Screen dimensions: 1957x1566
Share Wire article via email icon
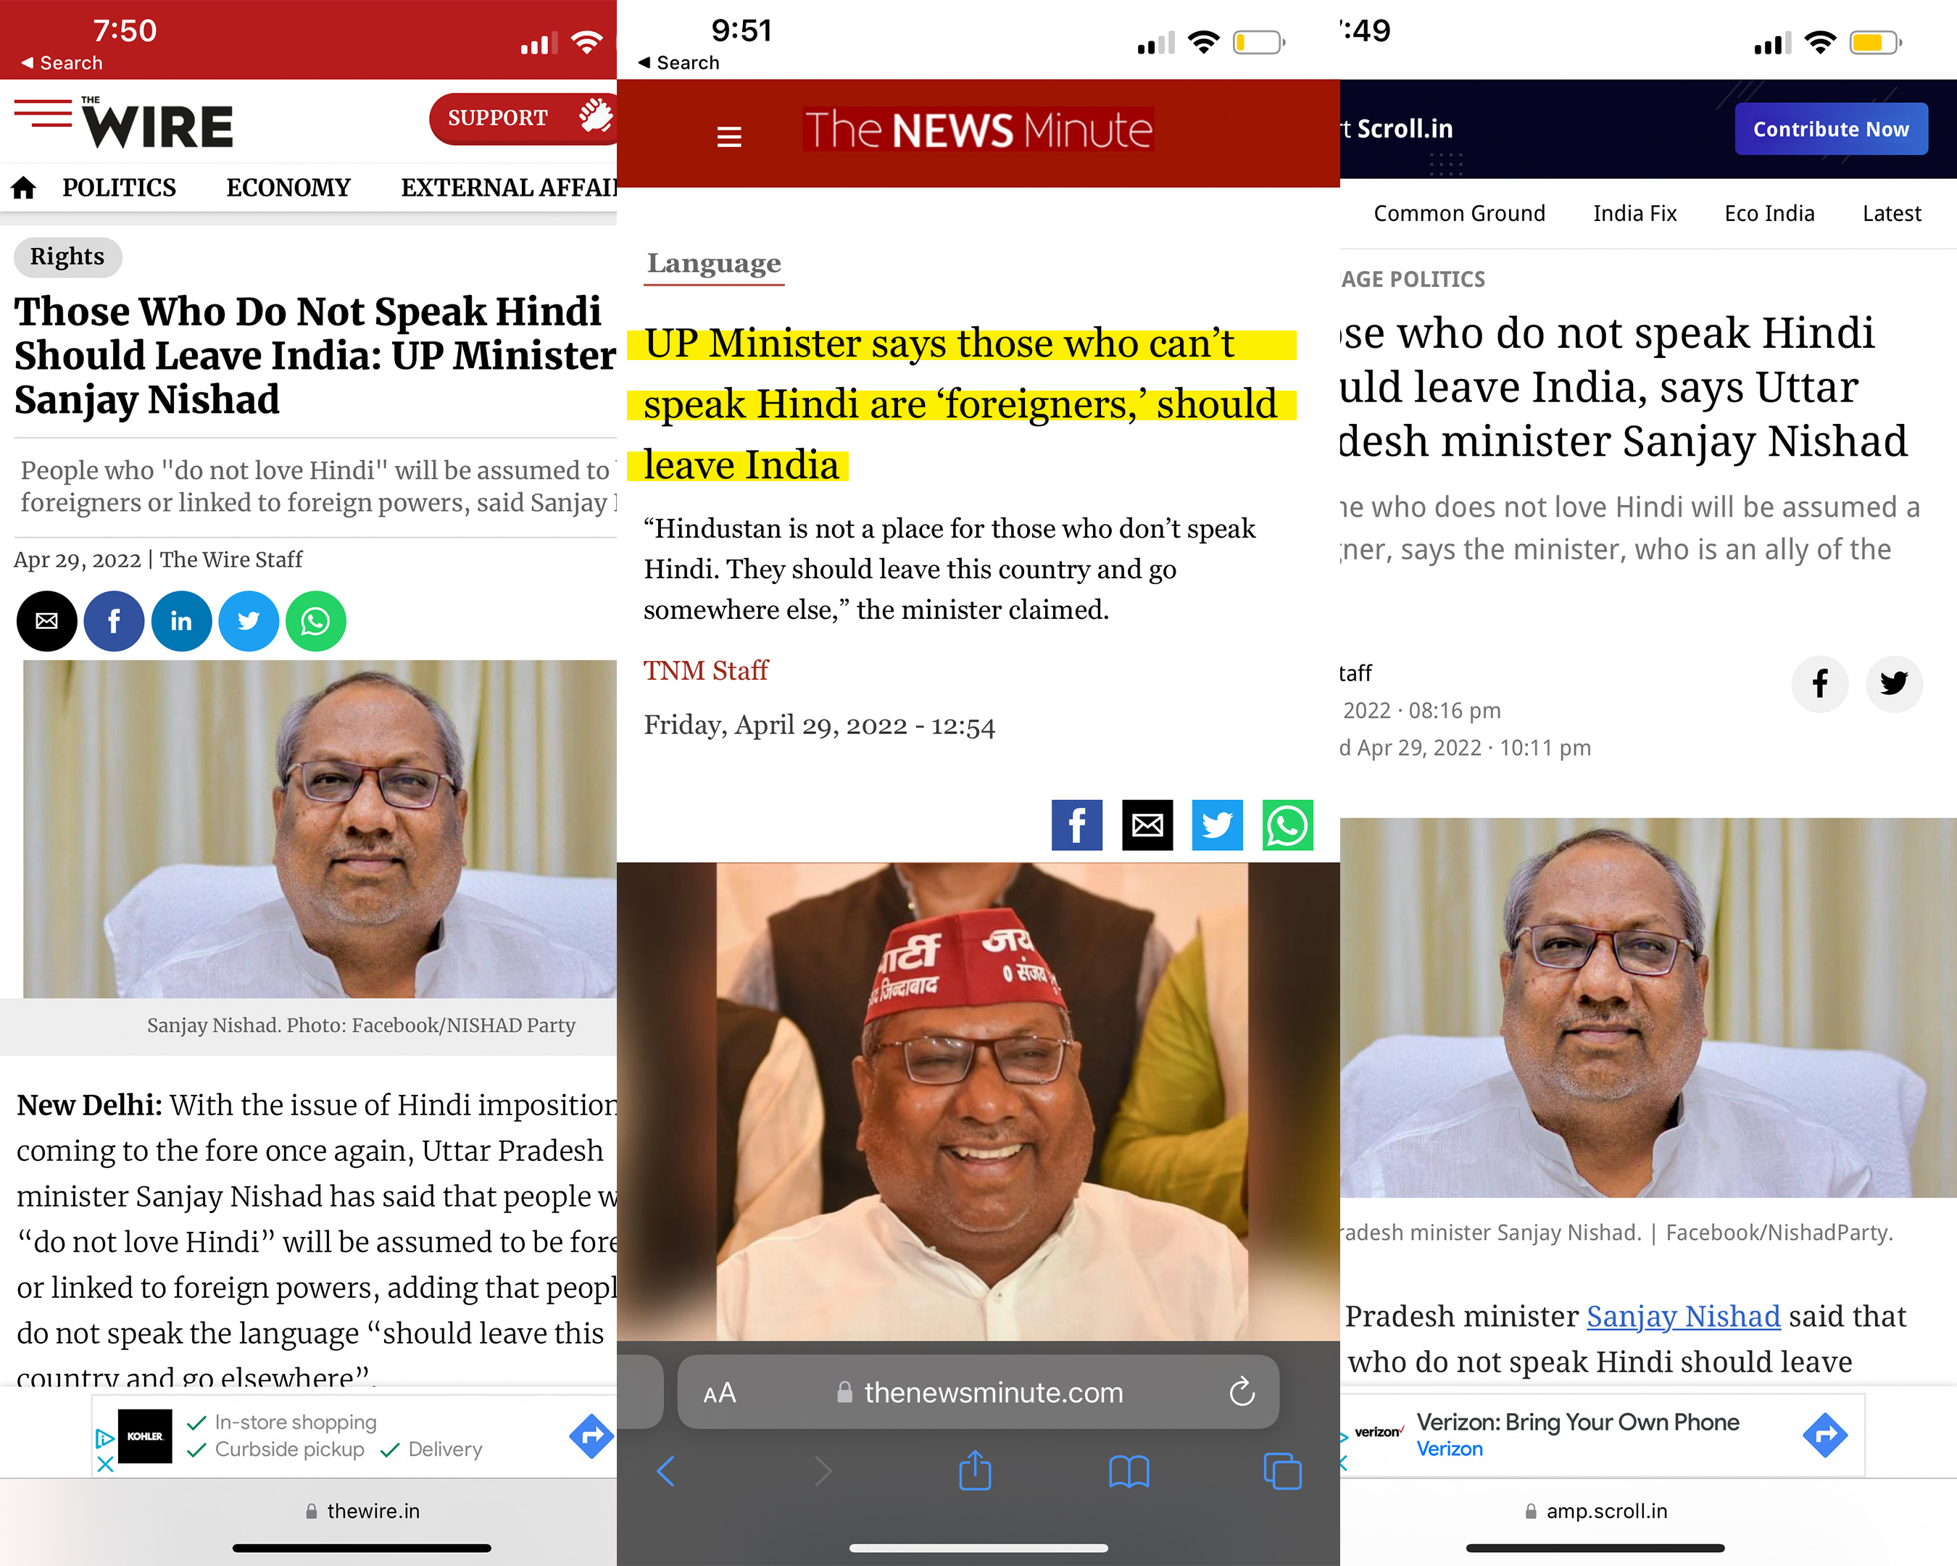coord(46,622)
